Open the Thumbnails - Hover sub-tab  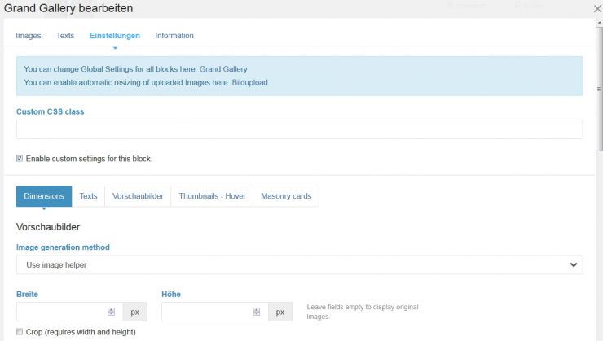211,196
